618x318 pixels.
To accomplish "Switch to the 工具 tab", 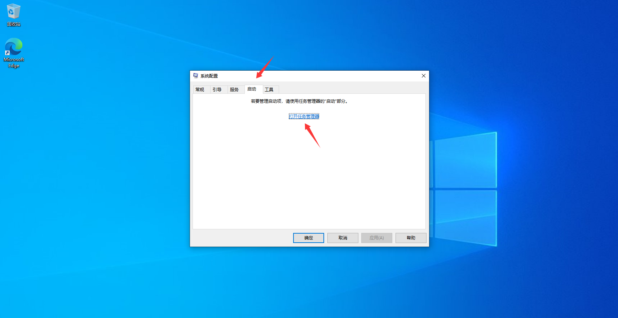I will click(x=269, y=90).
